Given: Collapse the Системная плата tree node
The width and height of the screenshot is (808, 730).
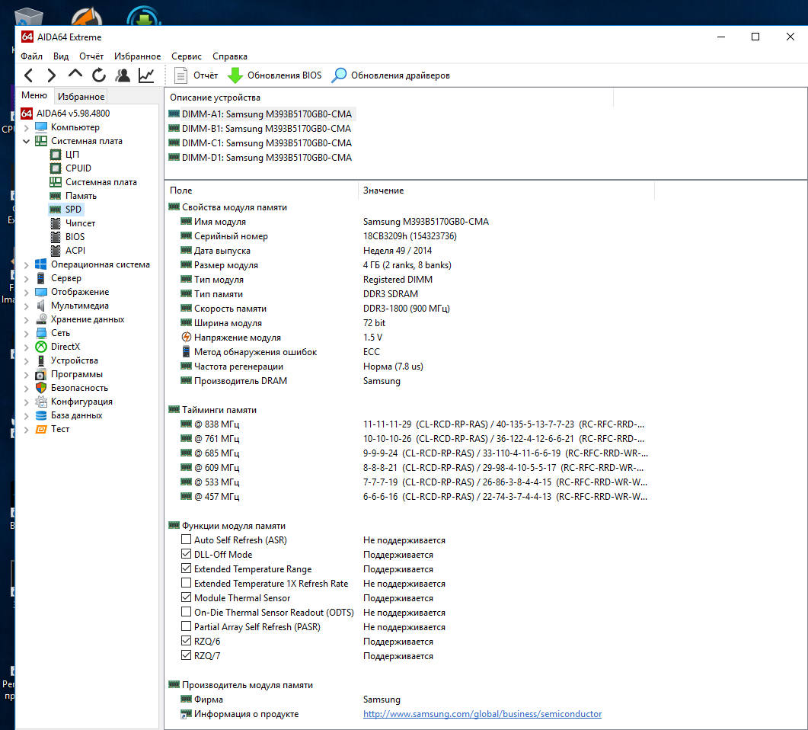Looking at the screenshot, I should click(27, 141).
